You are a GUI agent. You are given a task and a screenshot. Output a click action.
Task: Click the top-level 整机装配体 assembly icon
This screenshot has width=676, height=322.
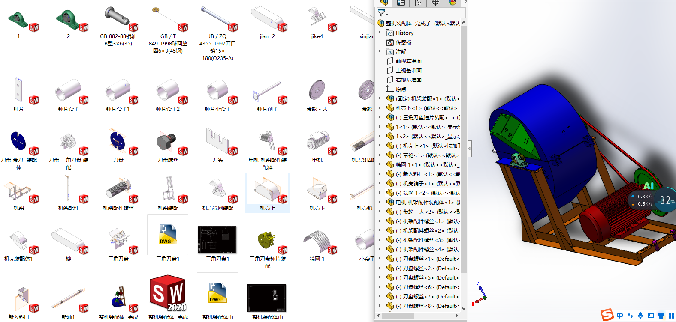(380, 23)
